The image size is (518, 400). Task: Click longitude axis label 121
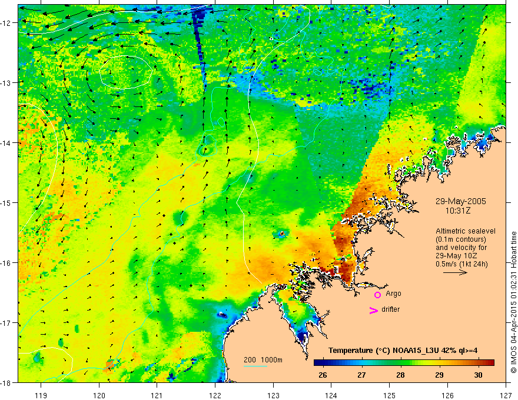click(x=157, y=395)
